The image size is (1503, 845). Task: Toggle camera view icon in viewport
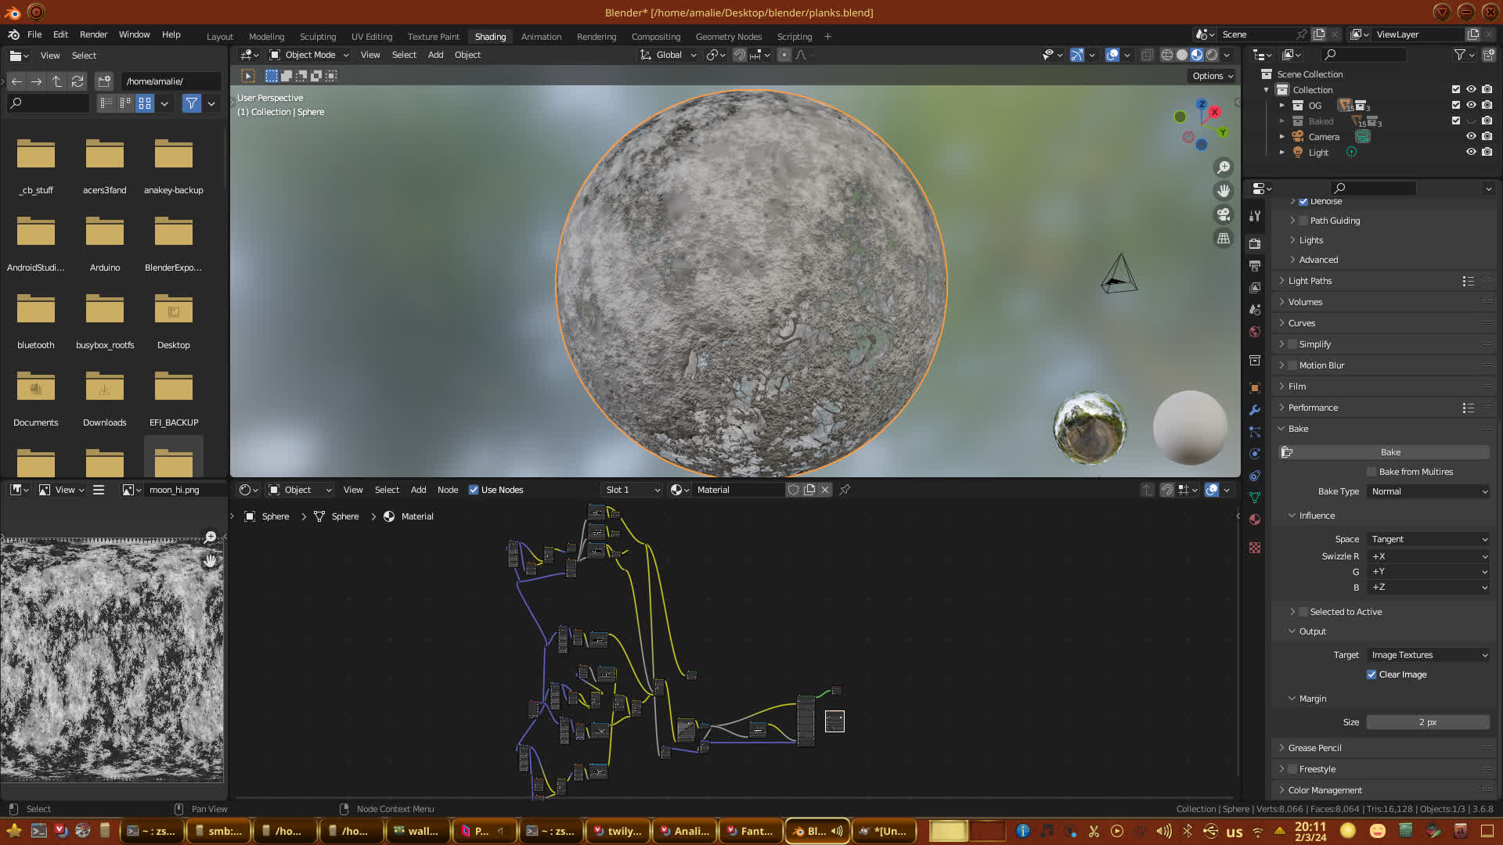(x=1224, y=214)
